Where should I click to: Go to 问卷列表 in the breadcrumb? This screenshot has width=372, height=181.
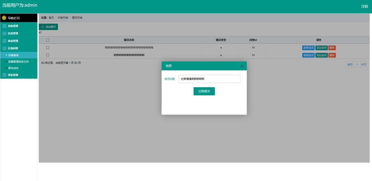[63, 18]
